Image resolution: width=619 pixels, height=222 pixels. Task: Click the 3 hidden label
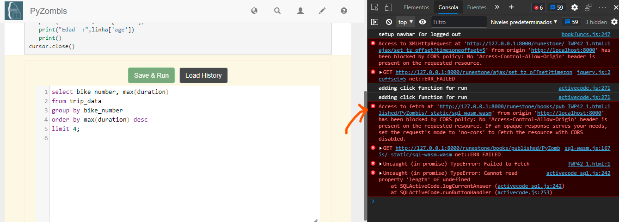tap(596, 22)
